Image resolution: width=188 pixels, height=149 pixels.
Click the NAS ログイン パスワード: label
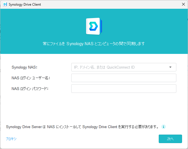[30, 89]
